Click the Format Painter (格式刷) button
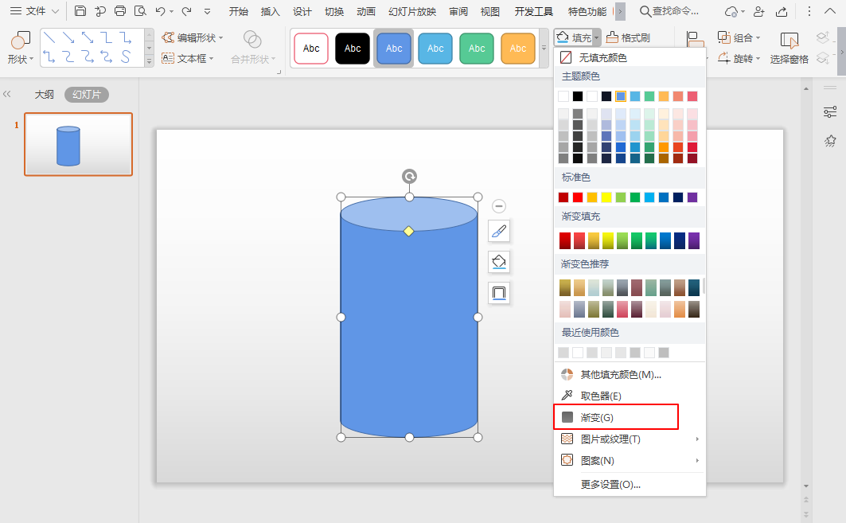Image resolution: width=846 pixels, height=523 pixels. click(x=628, y=37)
